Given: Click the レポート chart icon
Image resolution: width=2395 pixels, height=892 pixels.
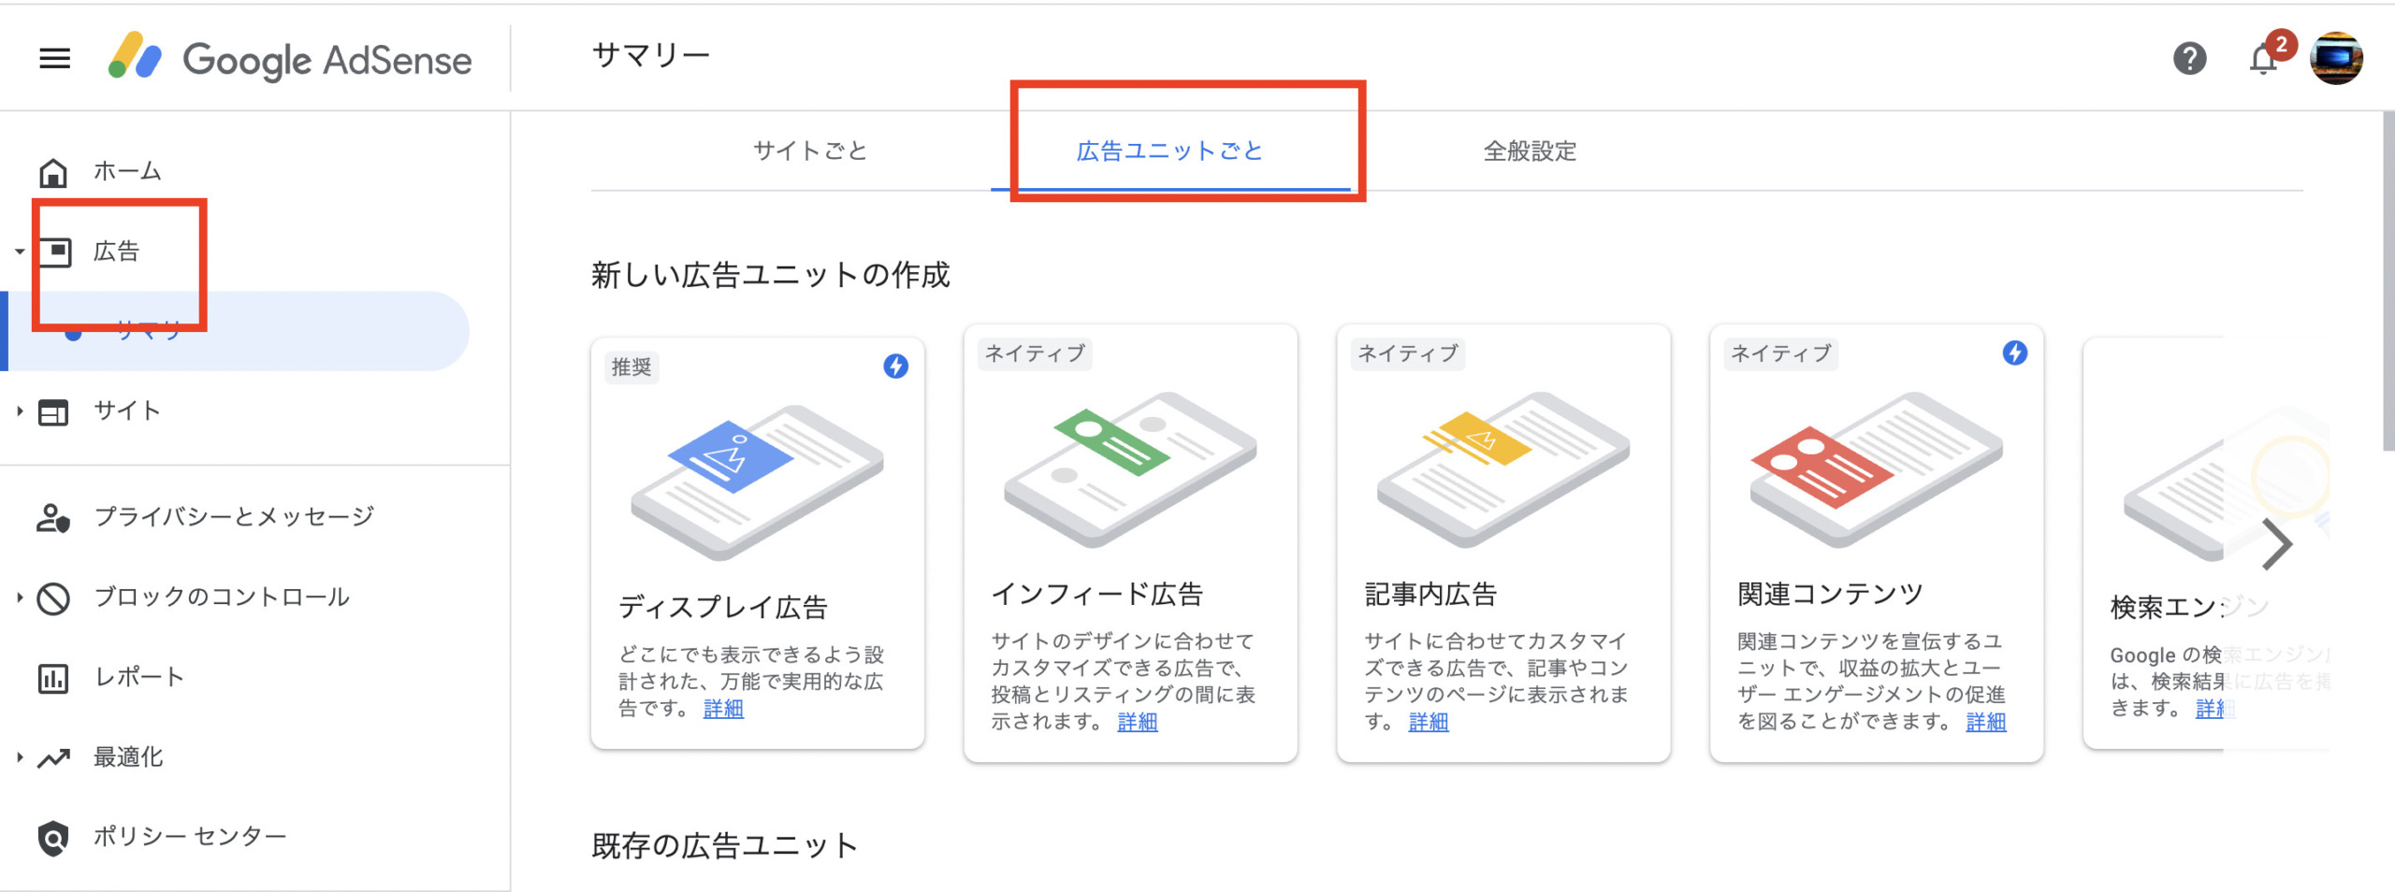Looking at the screenshot, I should coord(53,678).
